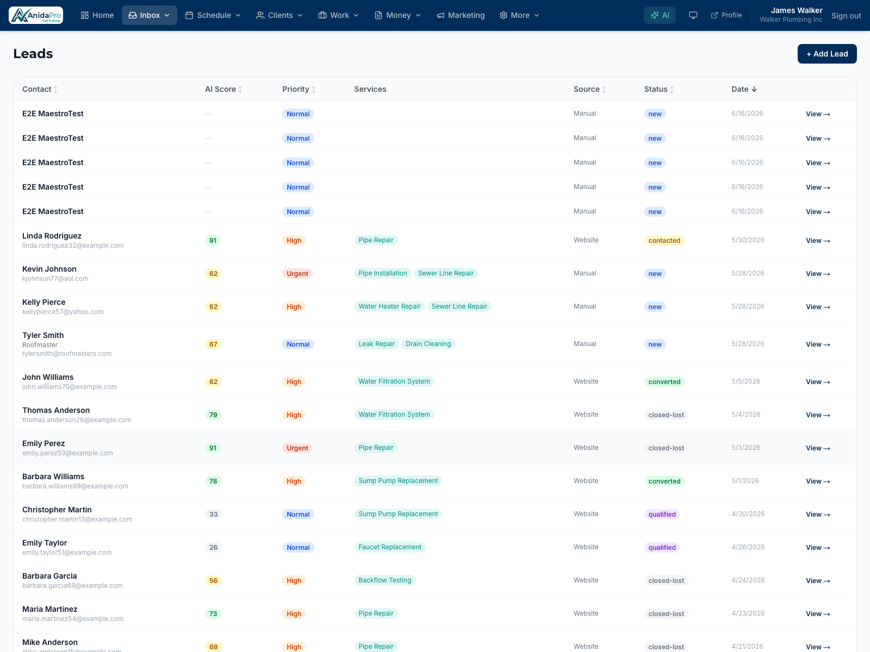Click the Sign out link

(x=846, y=16)
